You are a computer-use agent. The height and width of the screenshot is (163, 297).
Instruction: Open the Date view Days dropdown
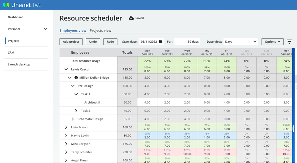tap(241, 42)
